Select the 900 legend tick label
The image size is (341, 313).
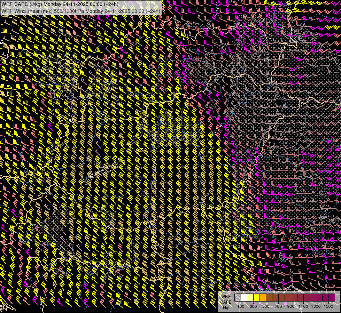291,306
